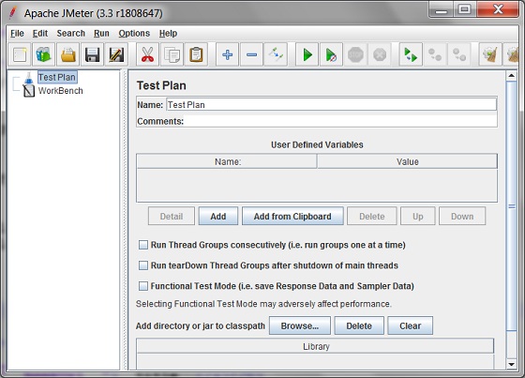Click the Open file folder icon

pos(67,54)
